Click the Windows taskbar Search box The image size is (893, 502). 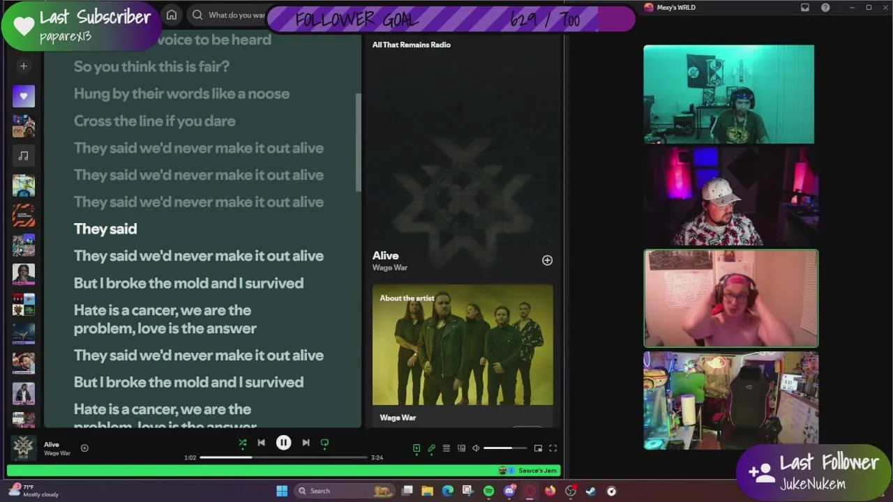click(x=345, y=491)
